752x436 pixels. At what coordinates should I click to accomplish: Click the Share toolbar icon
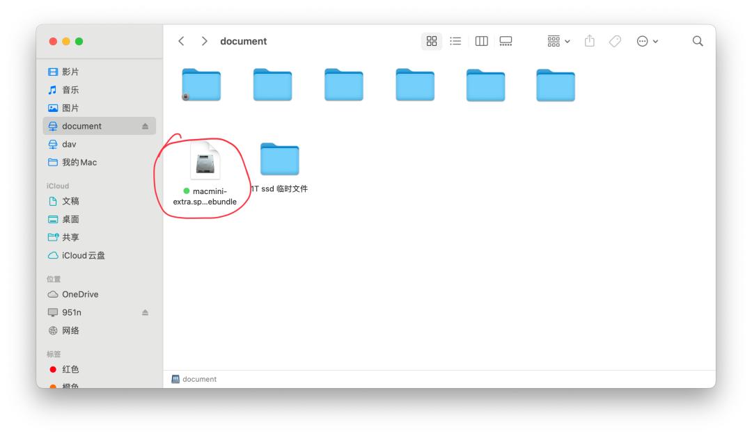point(590,41)
